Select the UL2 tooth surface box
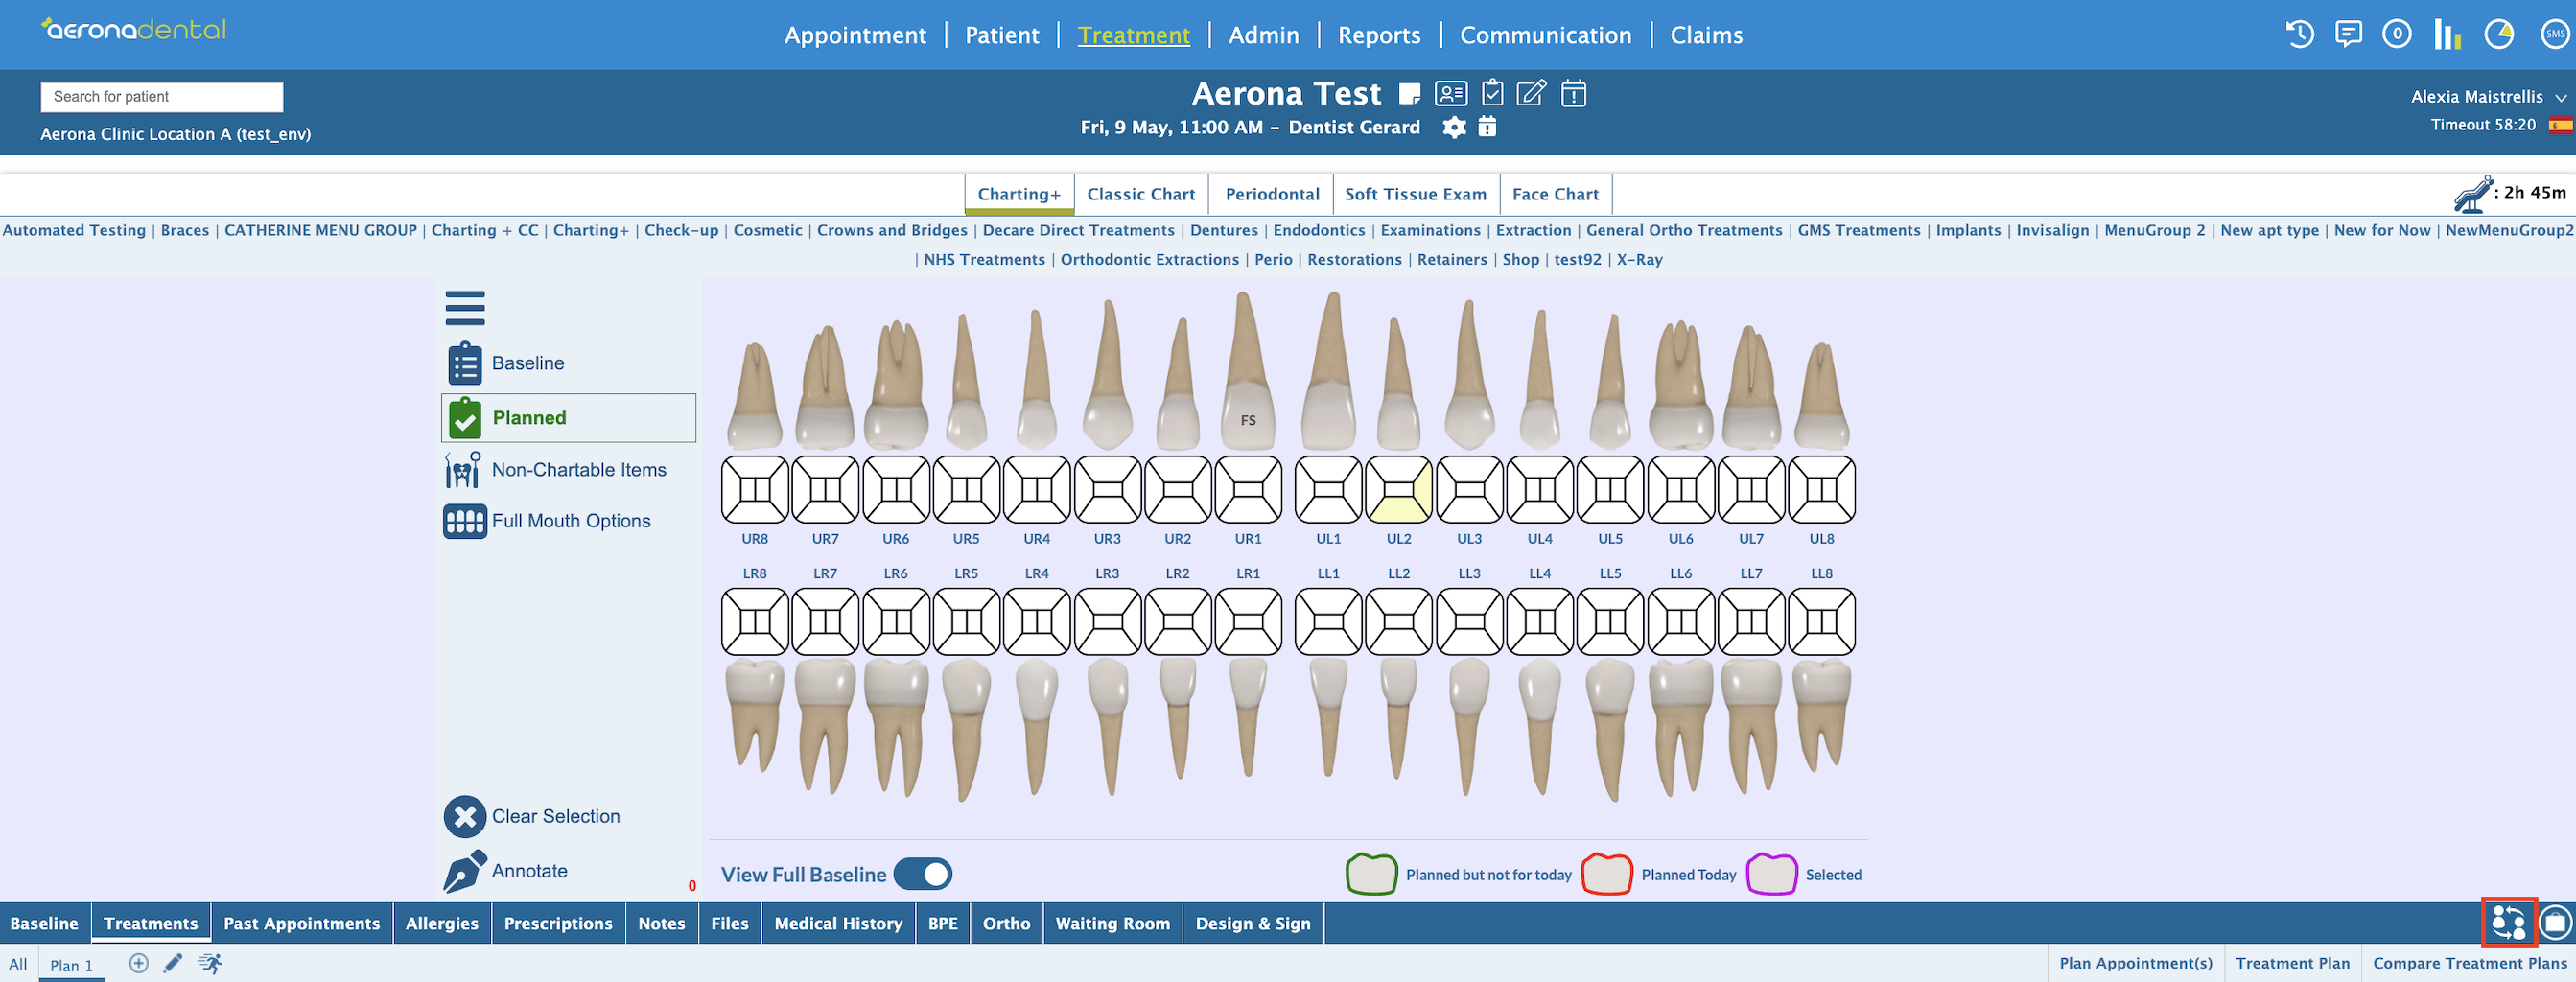 coord(1398,489)
